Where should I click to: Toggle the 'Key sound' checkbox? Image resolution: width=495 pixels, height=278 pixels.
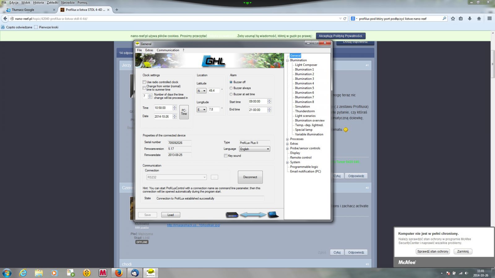point(226,156)
